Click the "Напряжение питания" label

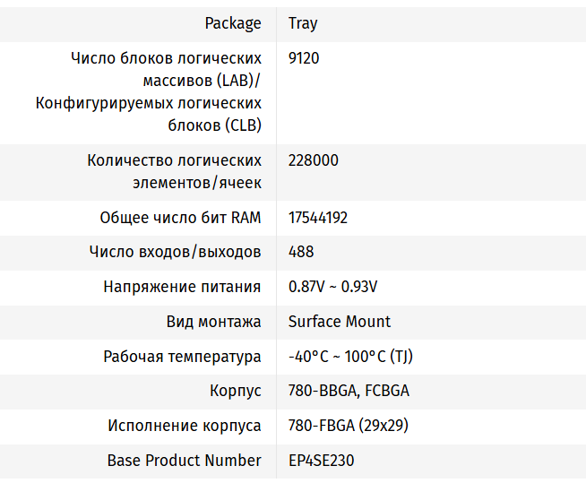pyautogui.click(x=182, y=287)
